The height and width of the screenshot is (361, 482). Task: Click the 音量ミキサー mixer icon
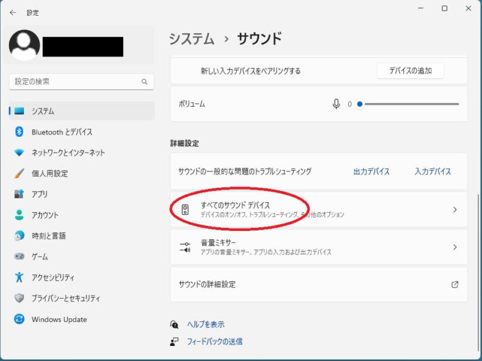pyautogui.click(x=185, y=247)
